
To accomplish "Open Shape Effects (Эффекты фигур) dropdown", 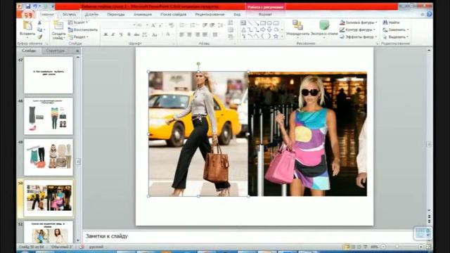I will (358, 37).
